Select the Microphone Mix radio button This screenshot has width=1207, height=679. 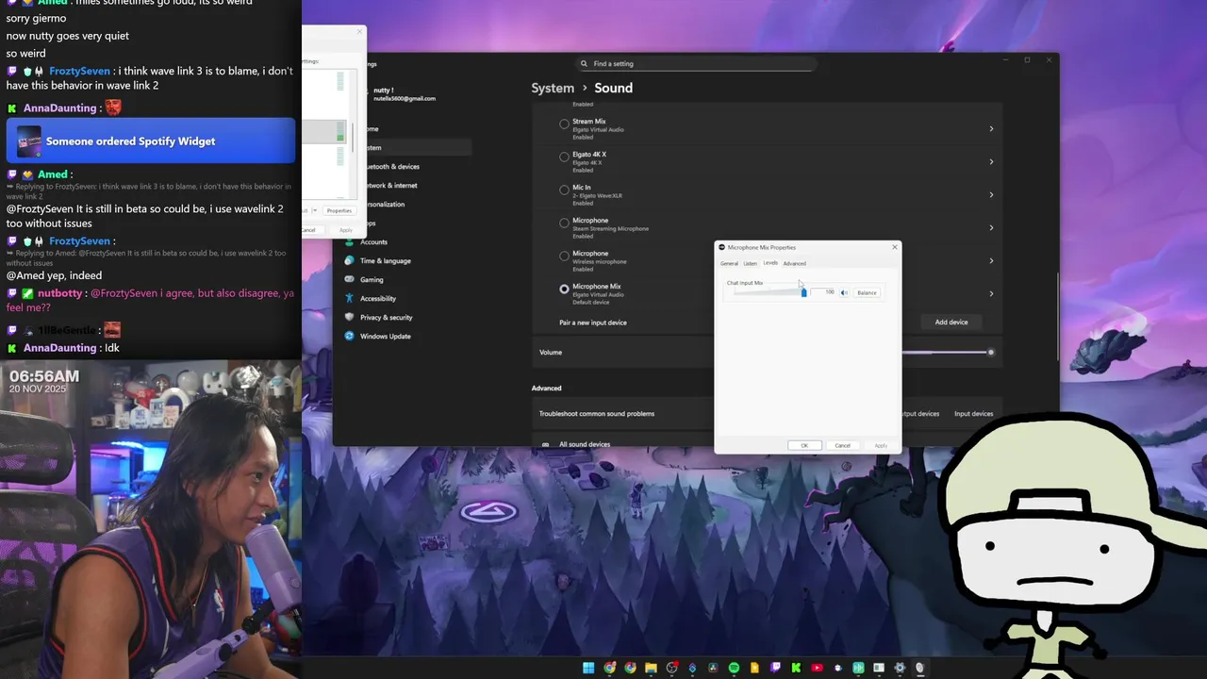(x=564, y=289)
